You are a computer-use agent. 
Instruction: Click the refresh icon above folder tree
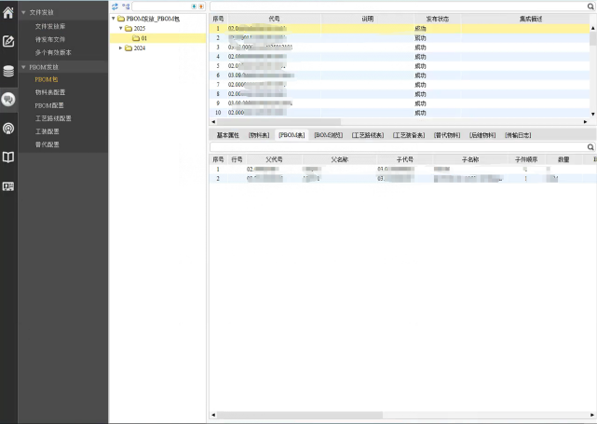pos(115,6)
